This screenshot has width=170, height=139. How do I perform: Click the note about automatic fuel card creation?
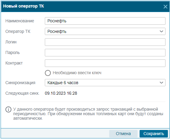(x=88, y=114)
